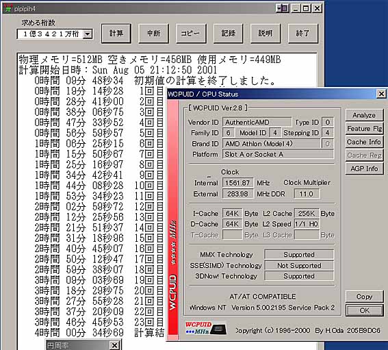
Task: Click the 説明 button
Action: pyautogui.click(x=266, y=34)
